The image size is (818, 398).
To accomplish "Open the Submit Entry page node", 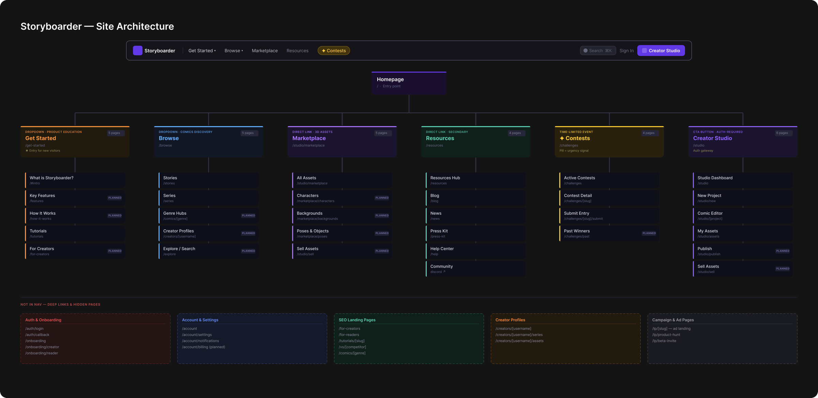I will click(609, 216).
